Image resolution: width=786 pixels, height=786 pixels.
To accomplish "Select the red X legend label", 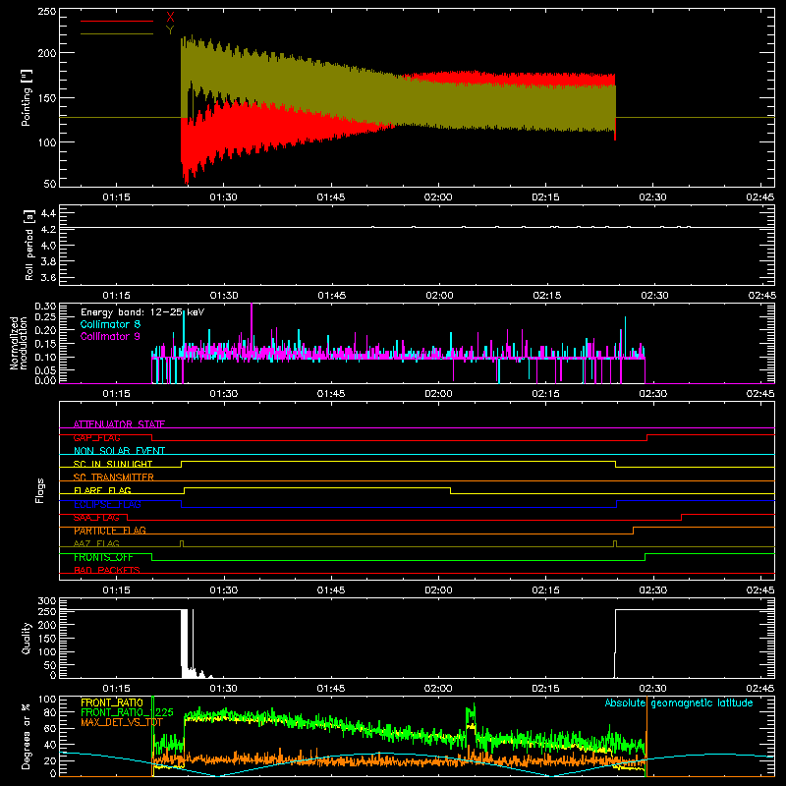I will 170,17.
